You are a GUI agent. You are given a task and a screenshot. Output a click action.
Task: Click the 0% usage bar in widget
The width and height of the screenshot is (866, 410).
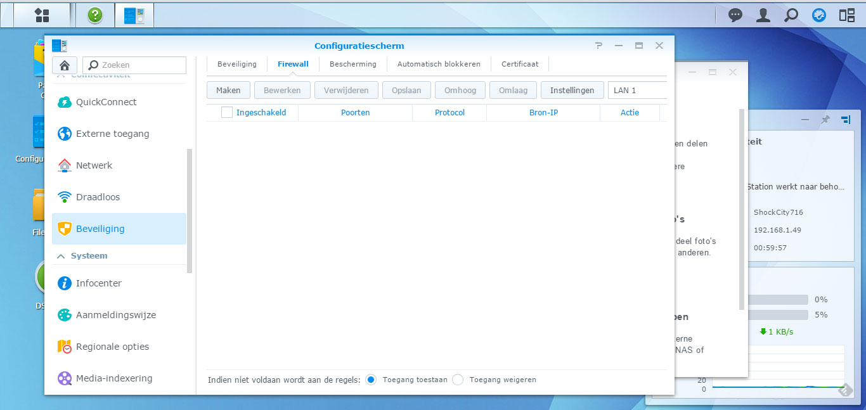point(778,299)
